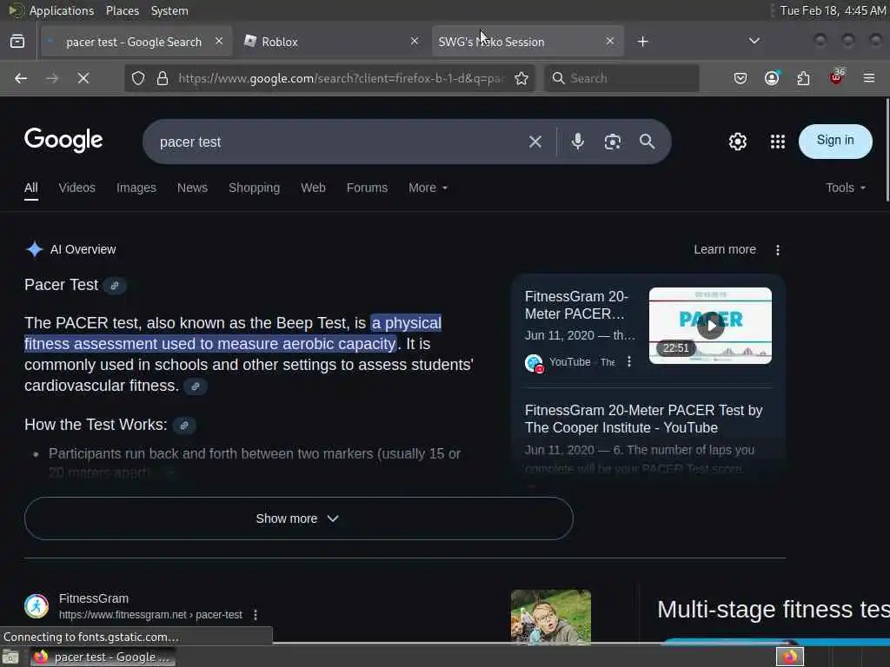Viewport: 890px width, 667px height.
Task: Open the Pocket save icon
Action: point(741,78)
